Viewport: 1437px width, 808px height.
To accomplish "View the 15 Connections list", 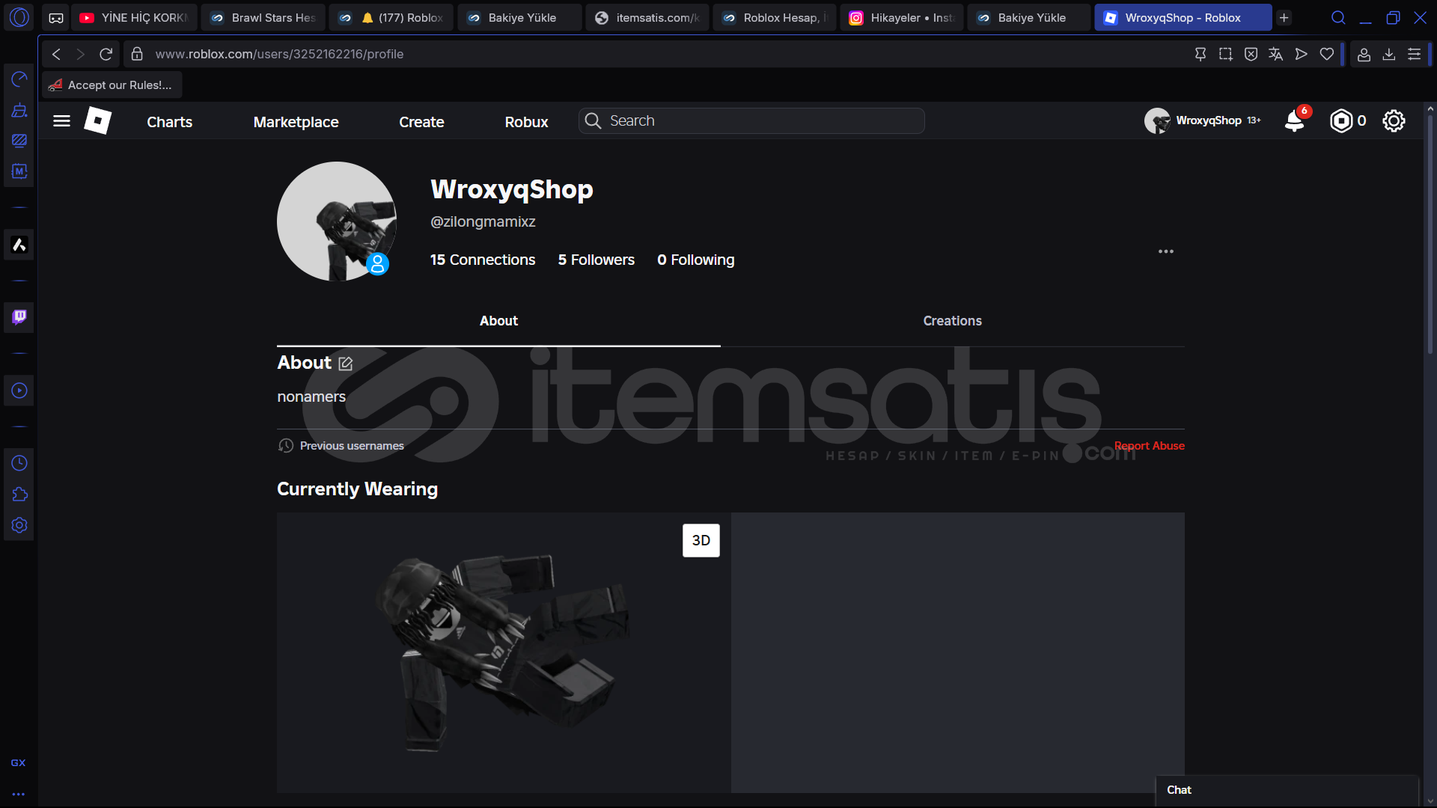I will (483, 260).
